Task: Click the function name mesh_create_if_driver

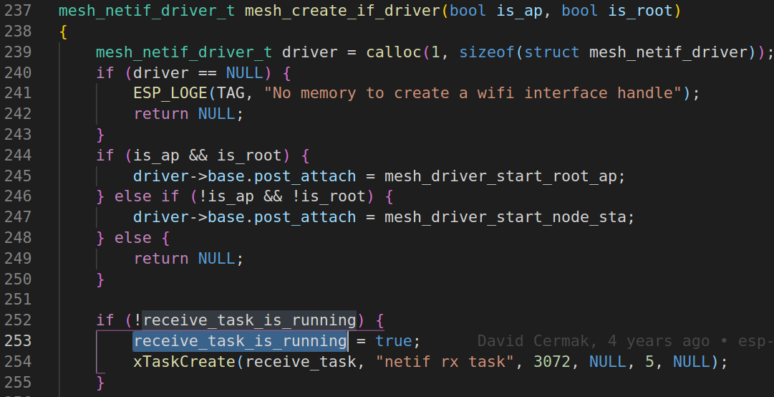Action: tap(342, 10)
